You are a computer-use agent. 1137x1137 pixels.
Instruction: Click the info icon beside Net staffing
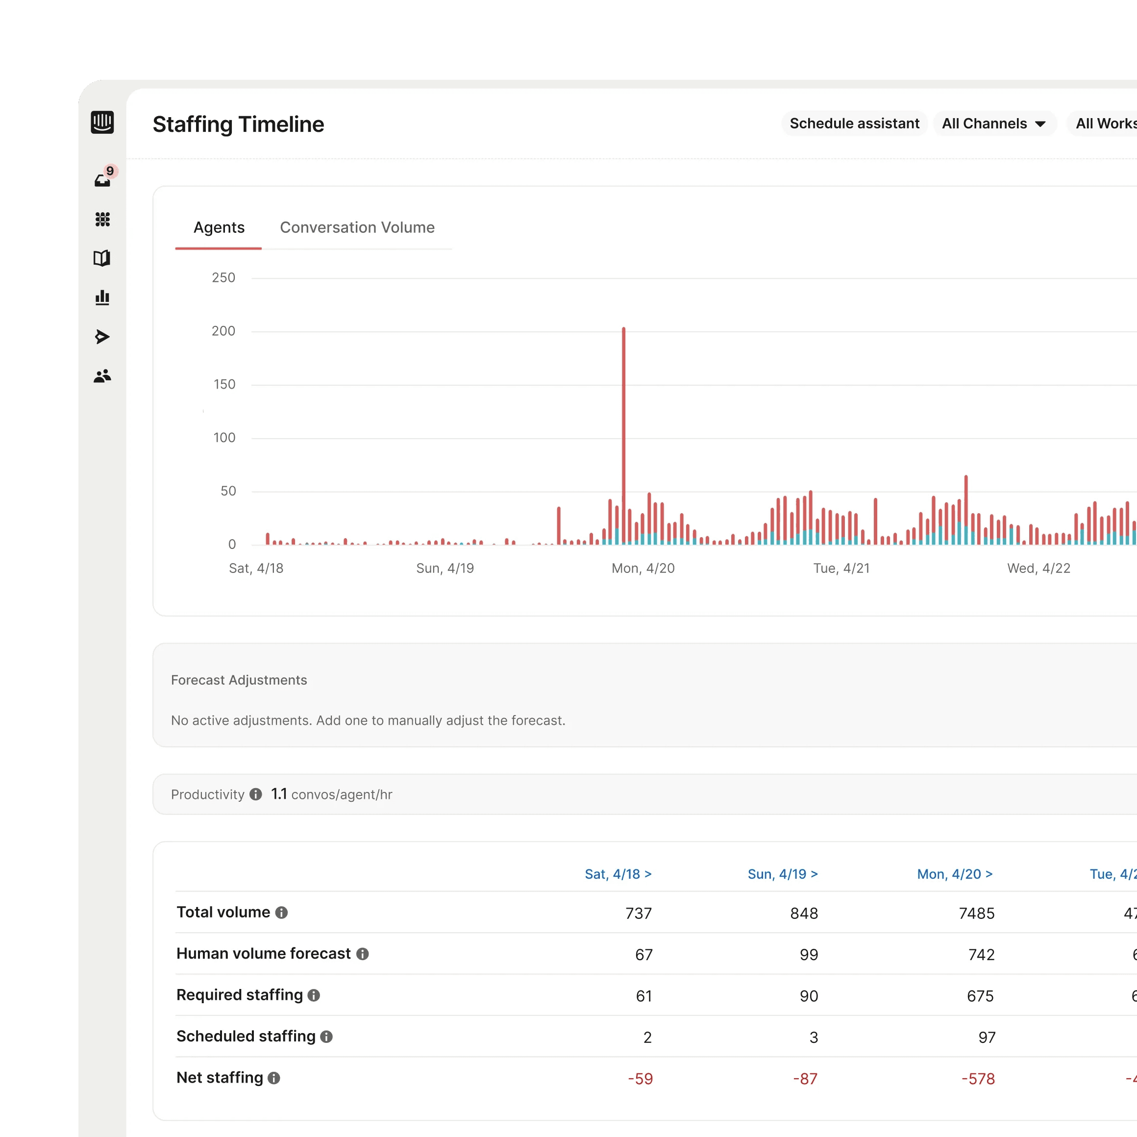pyautogui.click(x=273, y=1078)
